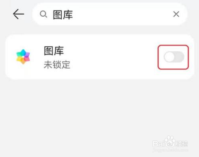
Task: Tap empty space right of the search text
Action: click(x=122, y=14)
